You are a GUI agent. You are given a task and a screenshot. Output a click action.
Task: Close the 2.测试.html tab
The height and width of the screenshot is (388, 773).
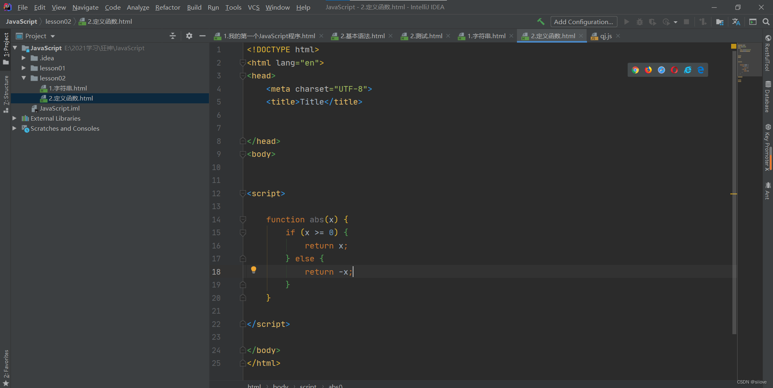coord(448,36)
